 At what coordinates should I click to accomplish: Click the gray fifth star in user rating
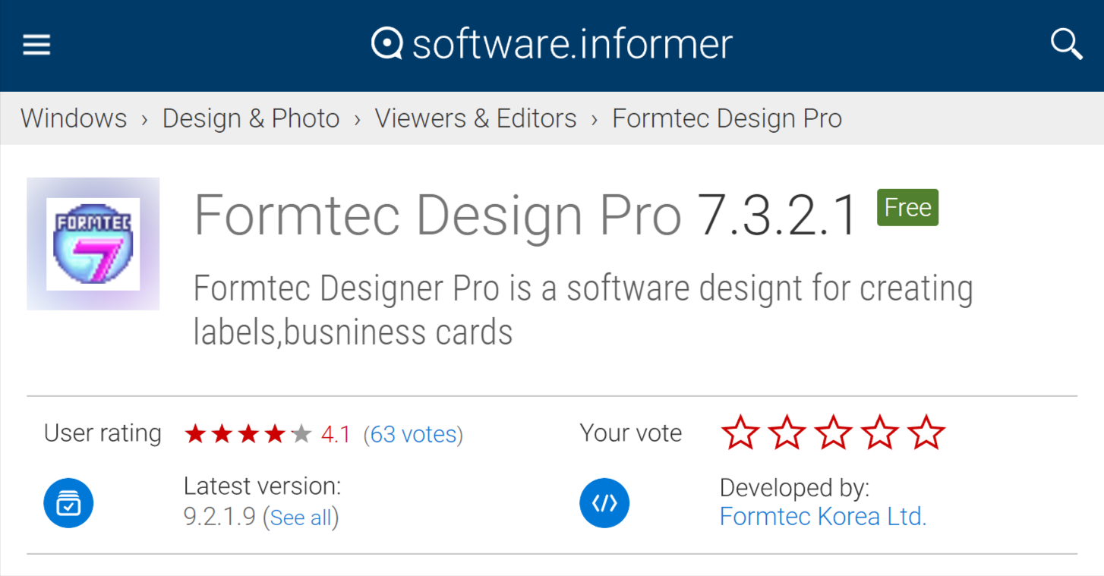pyautogui.click(x=299, y=433)
